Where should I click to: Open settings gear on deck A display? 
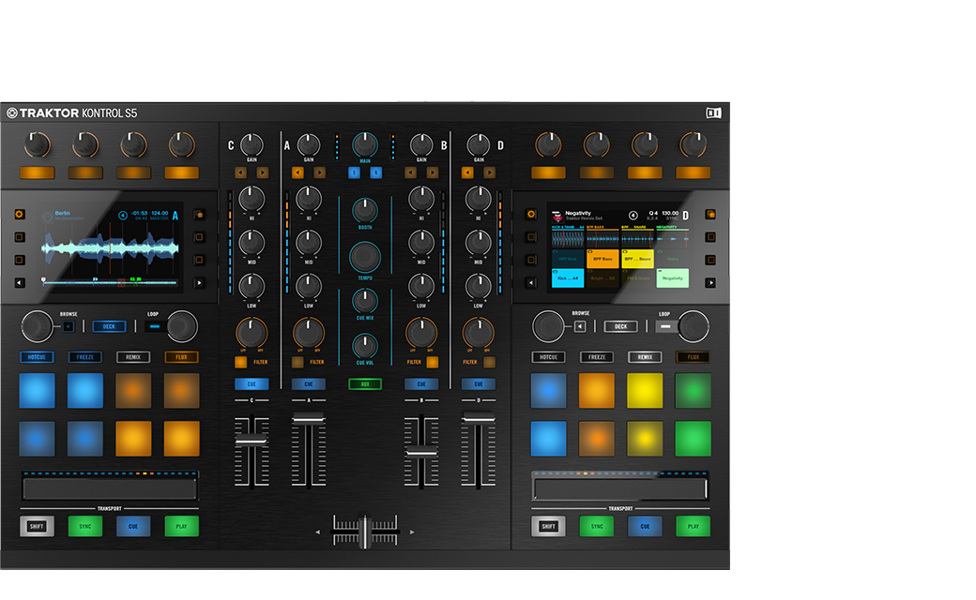[x=20, y=215]
